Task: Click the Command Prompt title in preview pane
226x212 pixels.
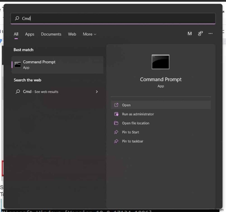Action: coord(161,79)
